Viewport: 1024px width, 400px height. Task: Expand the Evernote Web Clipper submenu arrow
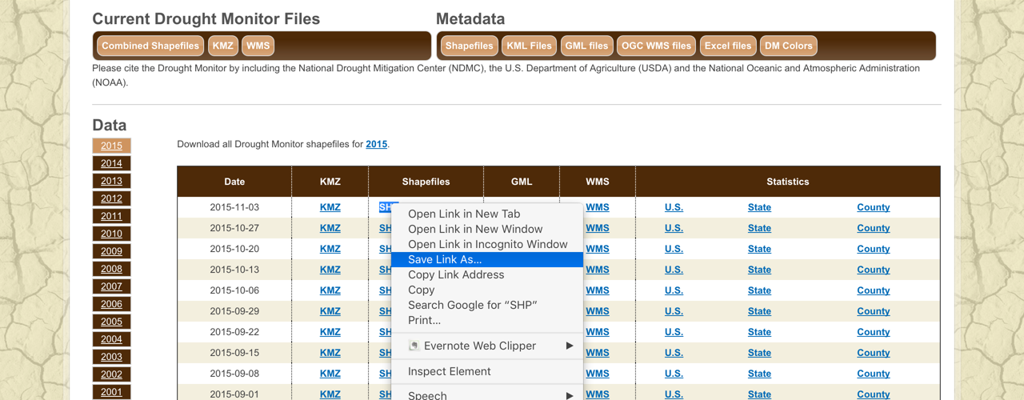pyautogui.click(x=570, y=346)
